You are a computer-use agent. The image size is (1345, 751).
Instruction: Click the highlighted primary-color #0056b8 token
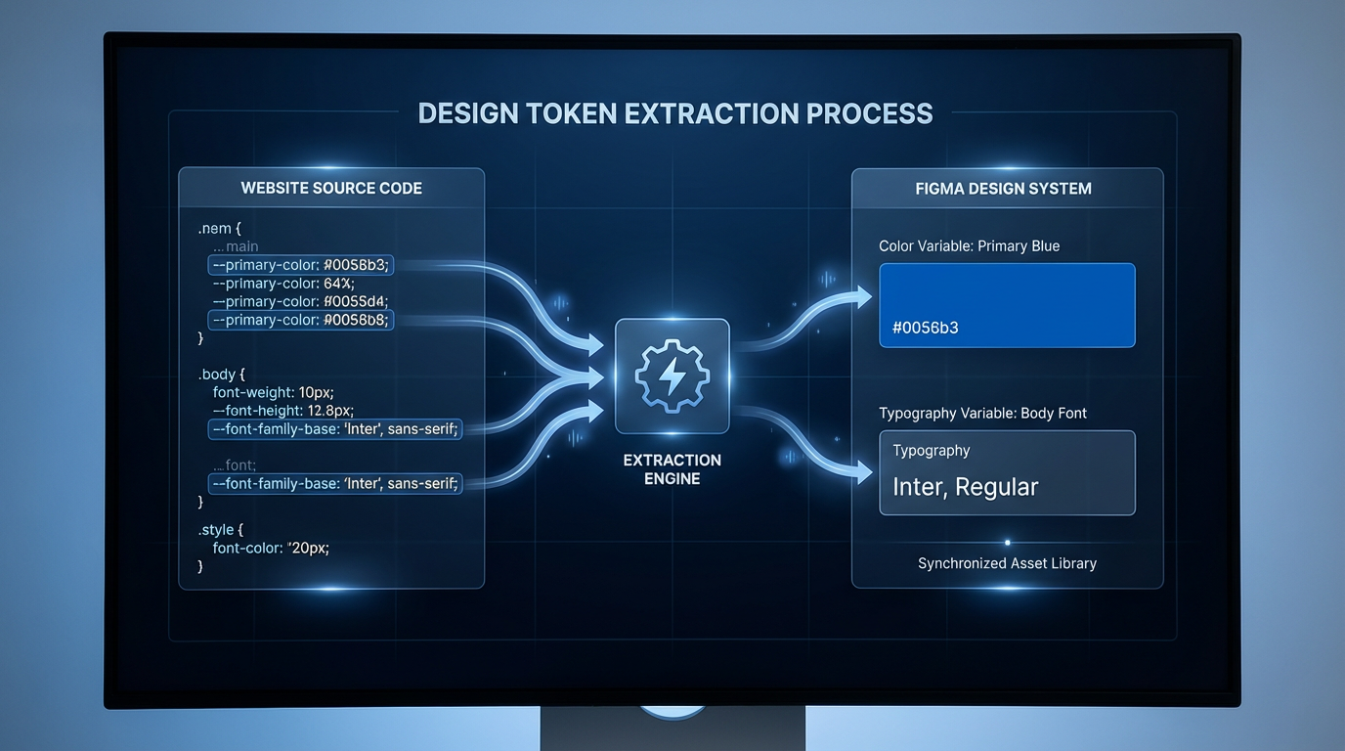point(300,319)
